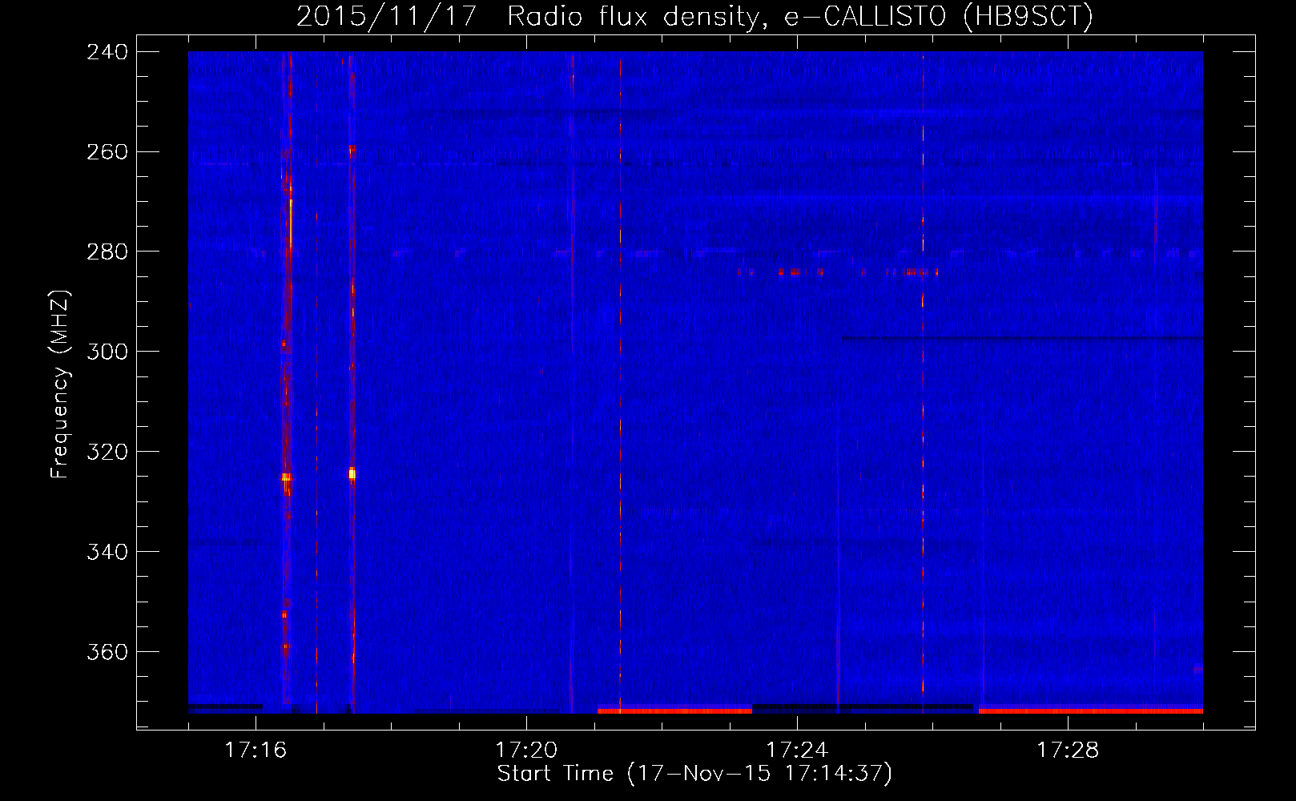Select the 280 frequency tick label
This screenshot has height=801, width=1296.
(107, 252)
